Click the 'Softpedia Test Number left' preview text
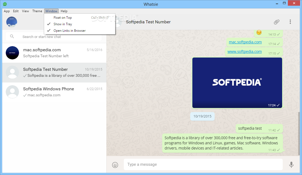 [46, 56]
